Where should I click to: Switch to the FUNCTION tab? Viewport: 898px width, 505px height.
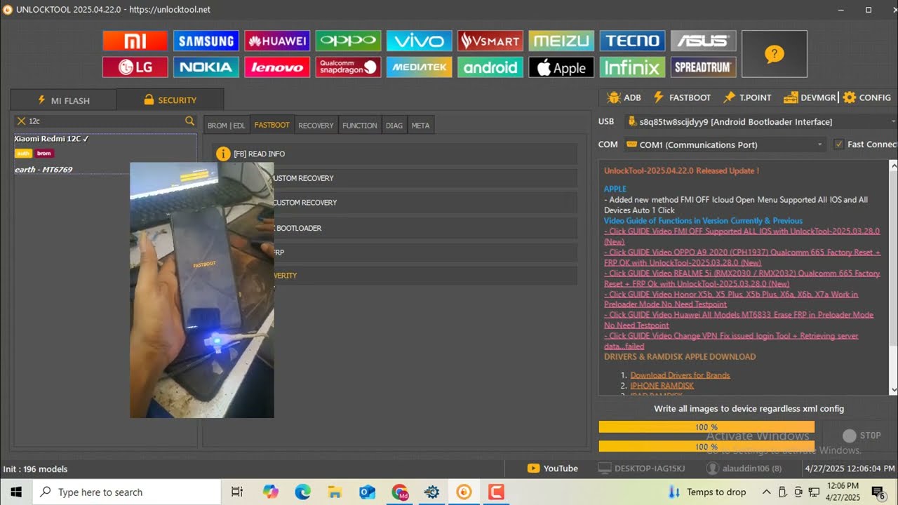[x=360, y=126]
